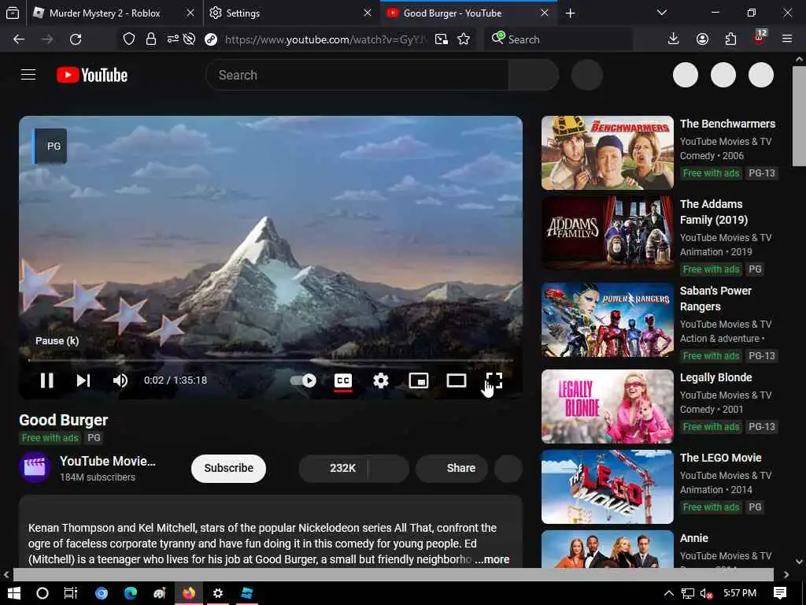The image size is (806, 605).
Task: Open the Windows Start menu
Action: (x=14, y=593)
